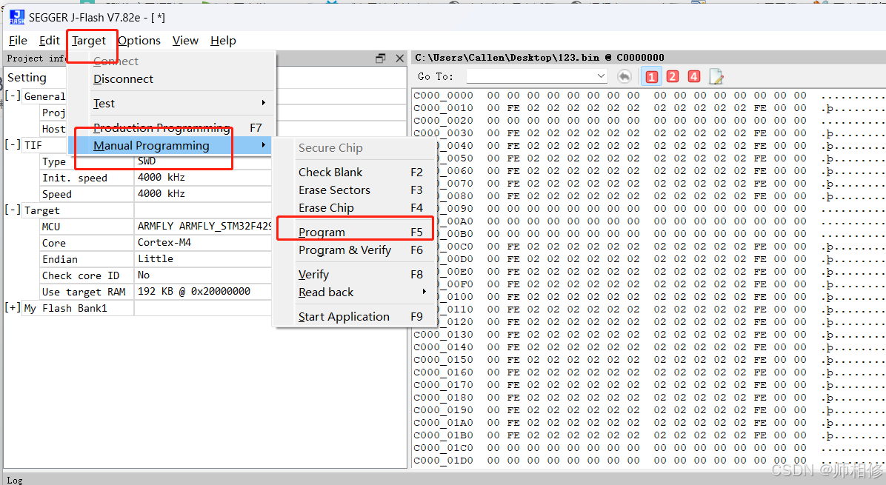Open the File menu
This screenshot has width=886, height=485.
click(18, 41)
